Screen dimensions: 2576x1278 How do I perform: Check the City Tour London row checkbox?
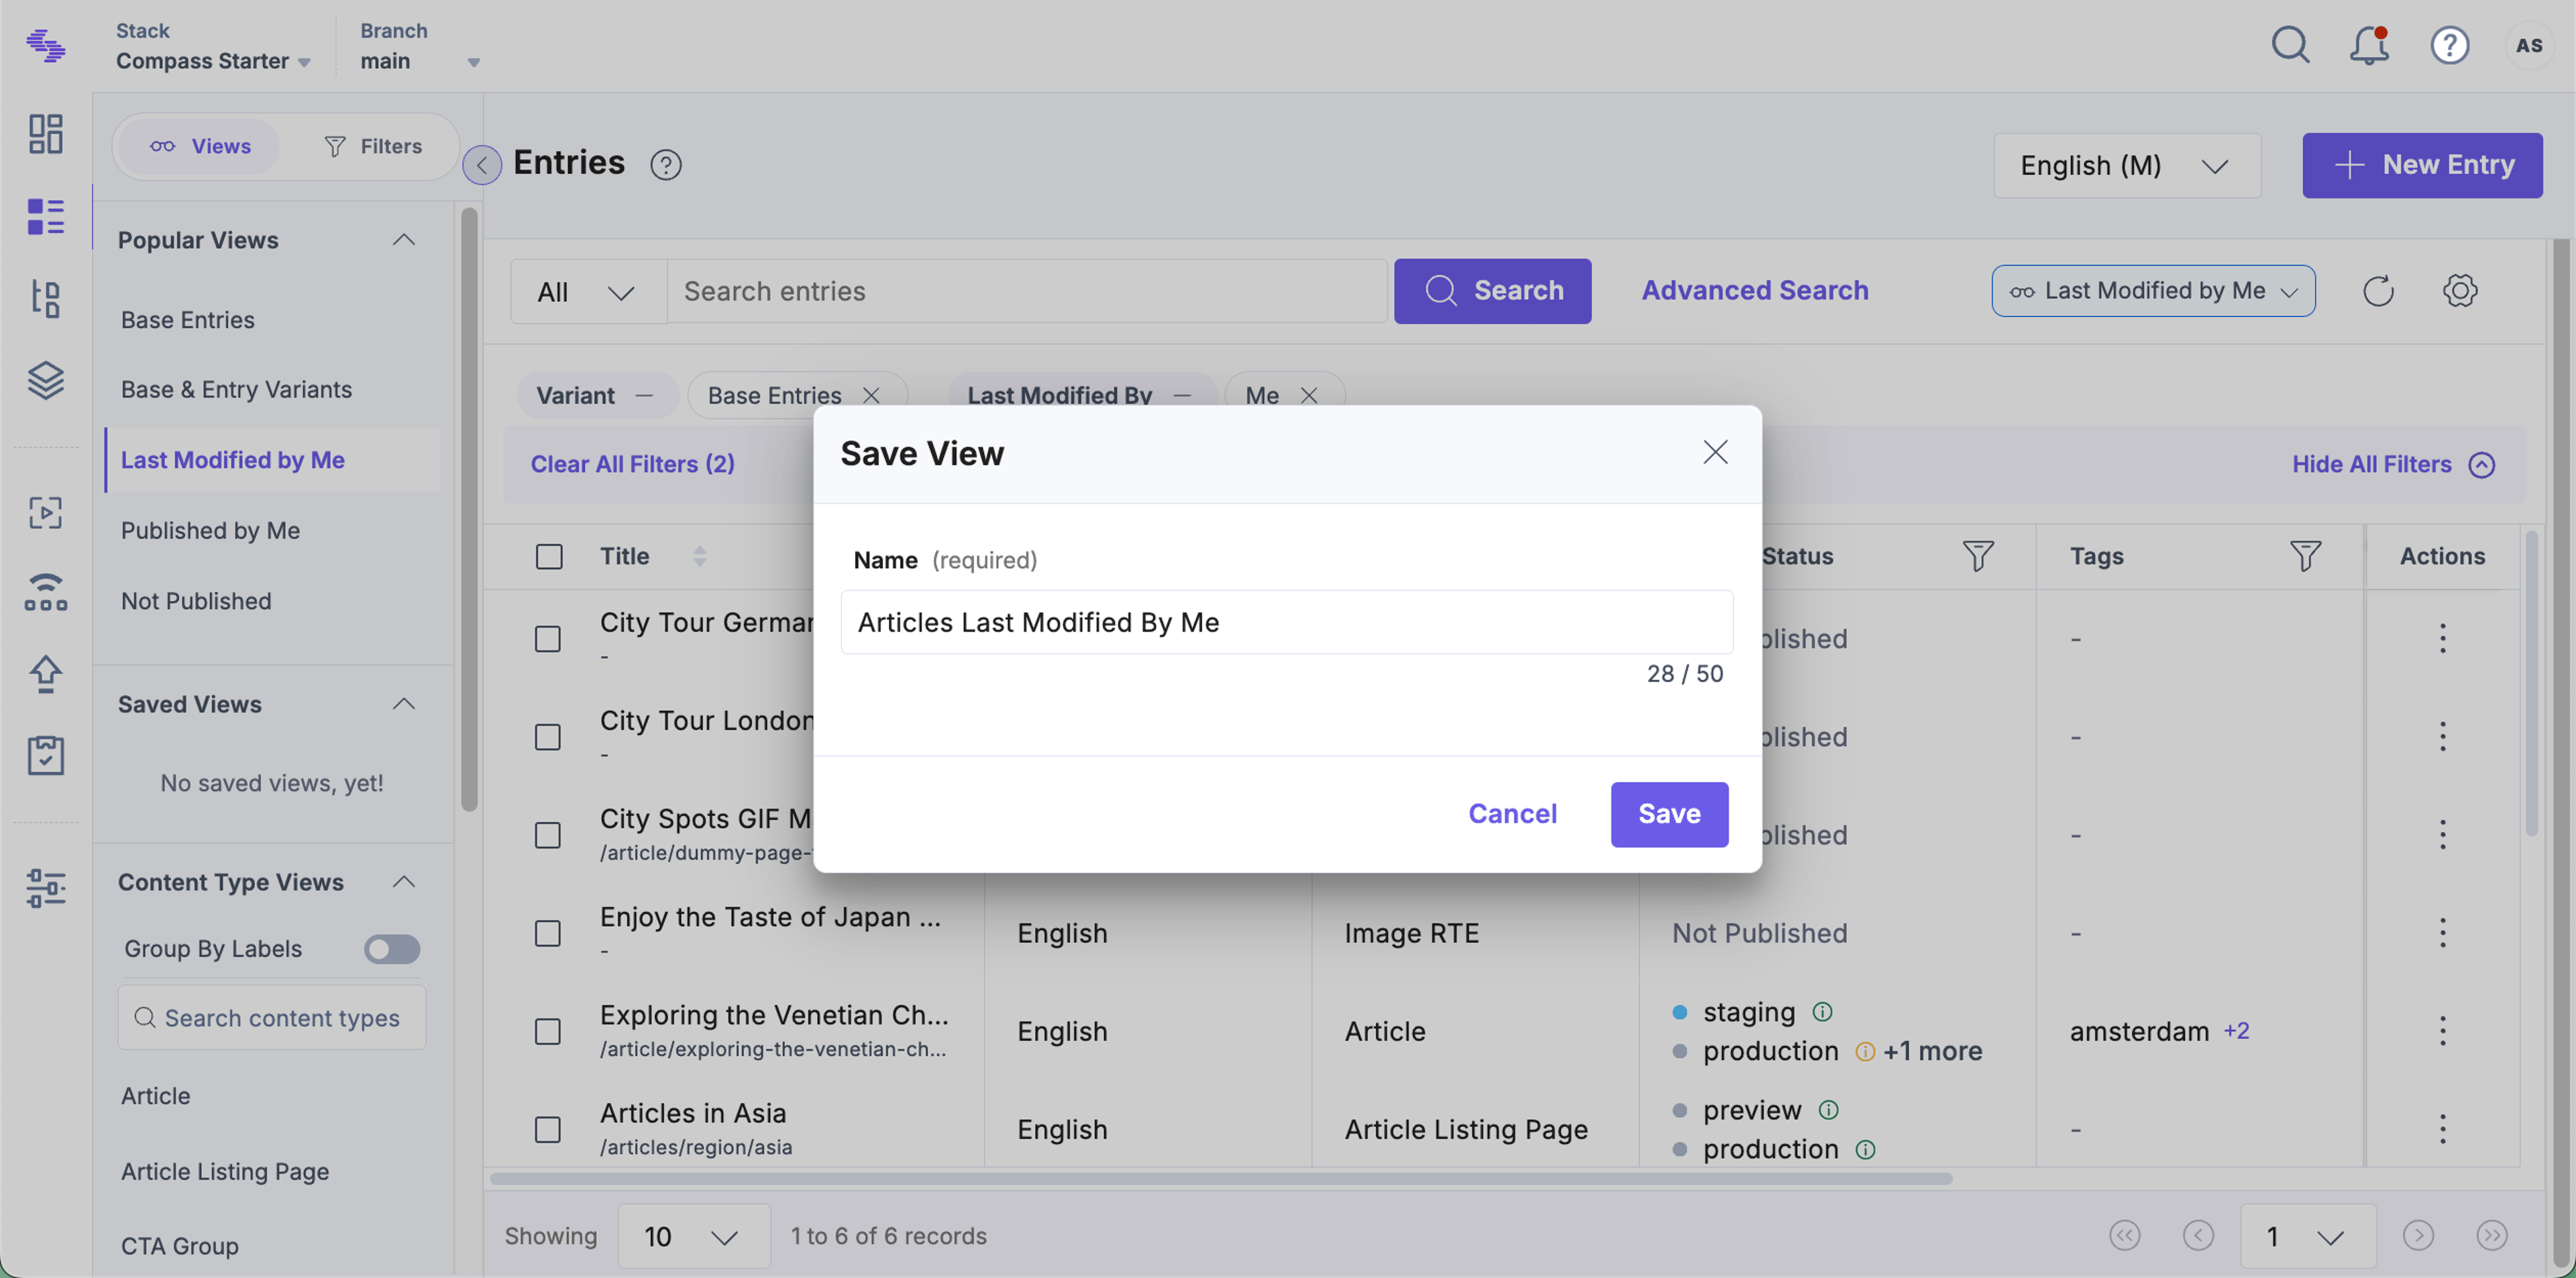[548, 738]
